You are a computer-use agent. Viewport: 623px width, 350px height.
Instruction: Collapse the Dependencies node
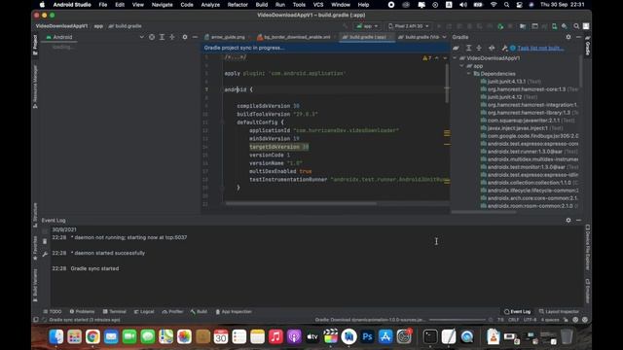(x=469, y=74)
